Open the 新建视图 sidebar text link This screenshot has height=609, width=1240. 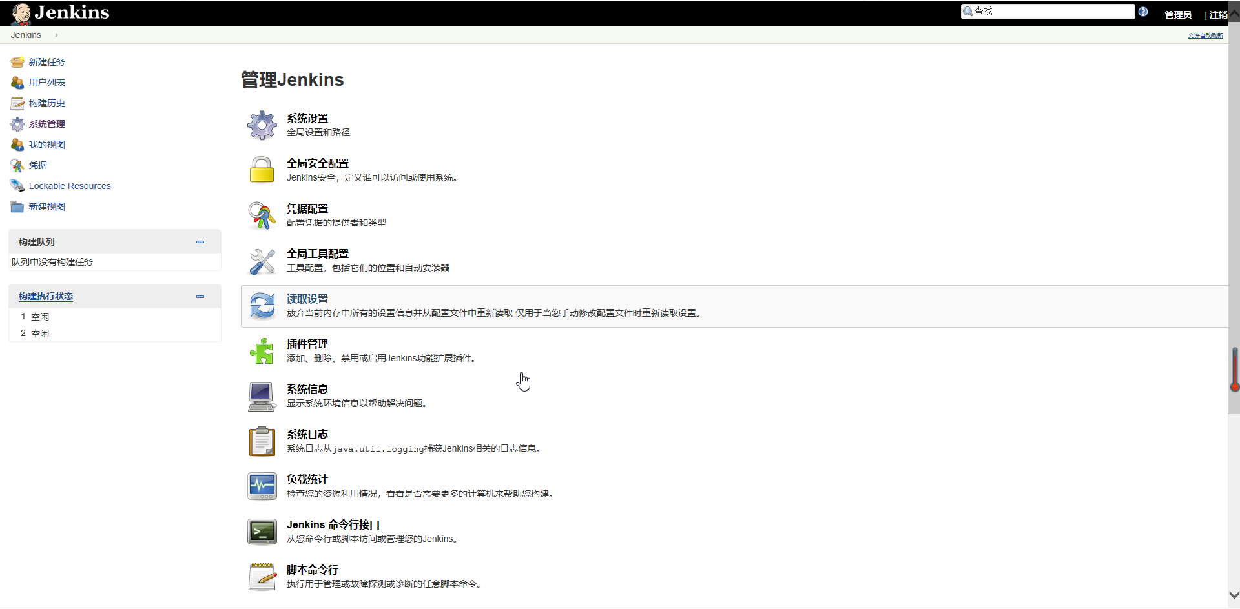47,206
